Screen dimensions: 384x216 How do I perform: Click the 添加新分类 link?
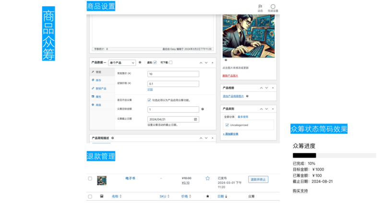point(230,134)
